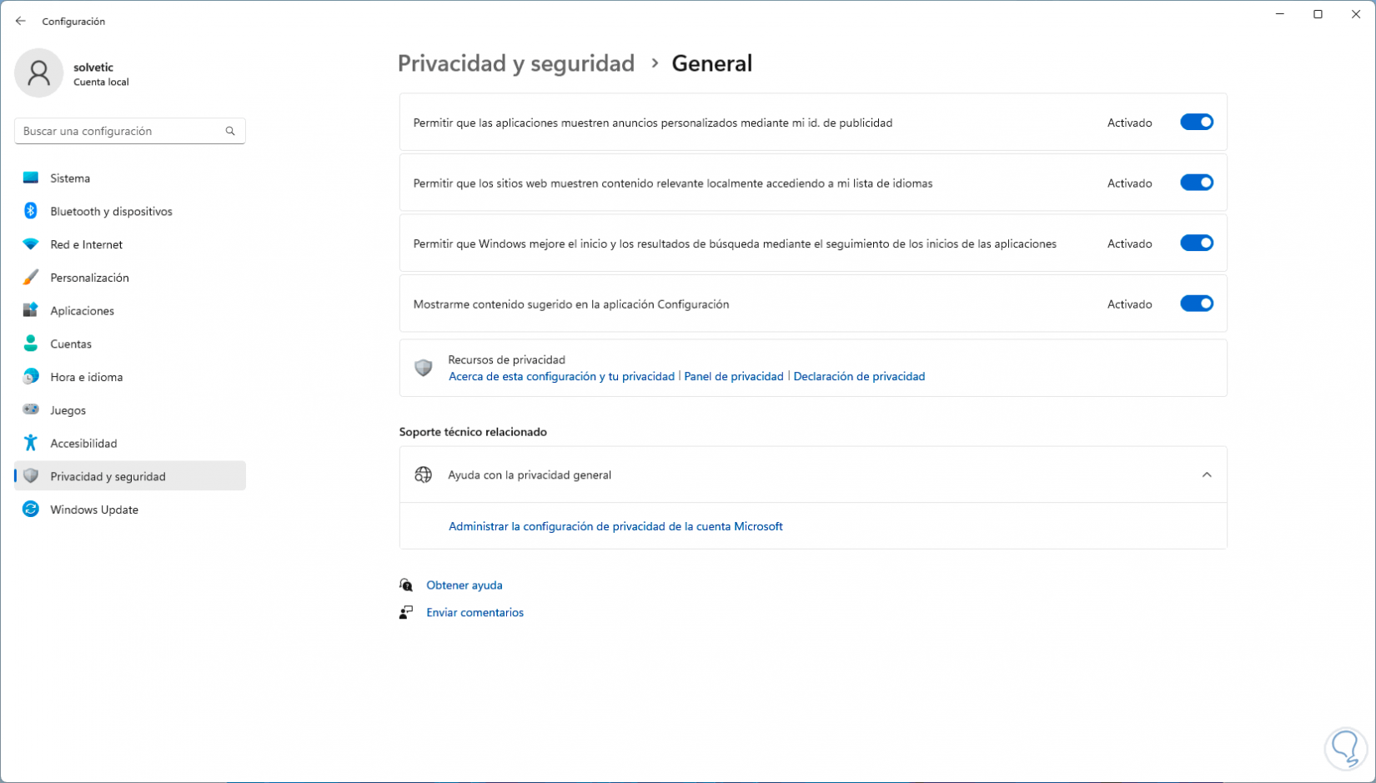The height and width of the screenshot is (783, 1376).
Task: Click the Juegos gamepad icon
Action: [x=31, y=409]
